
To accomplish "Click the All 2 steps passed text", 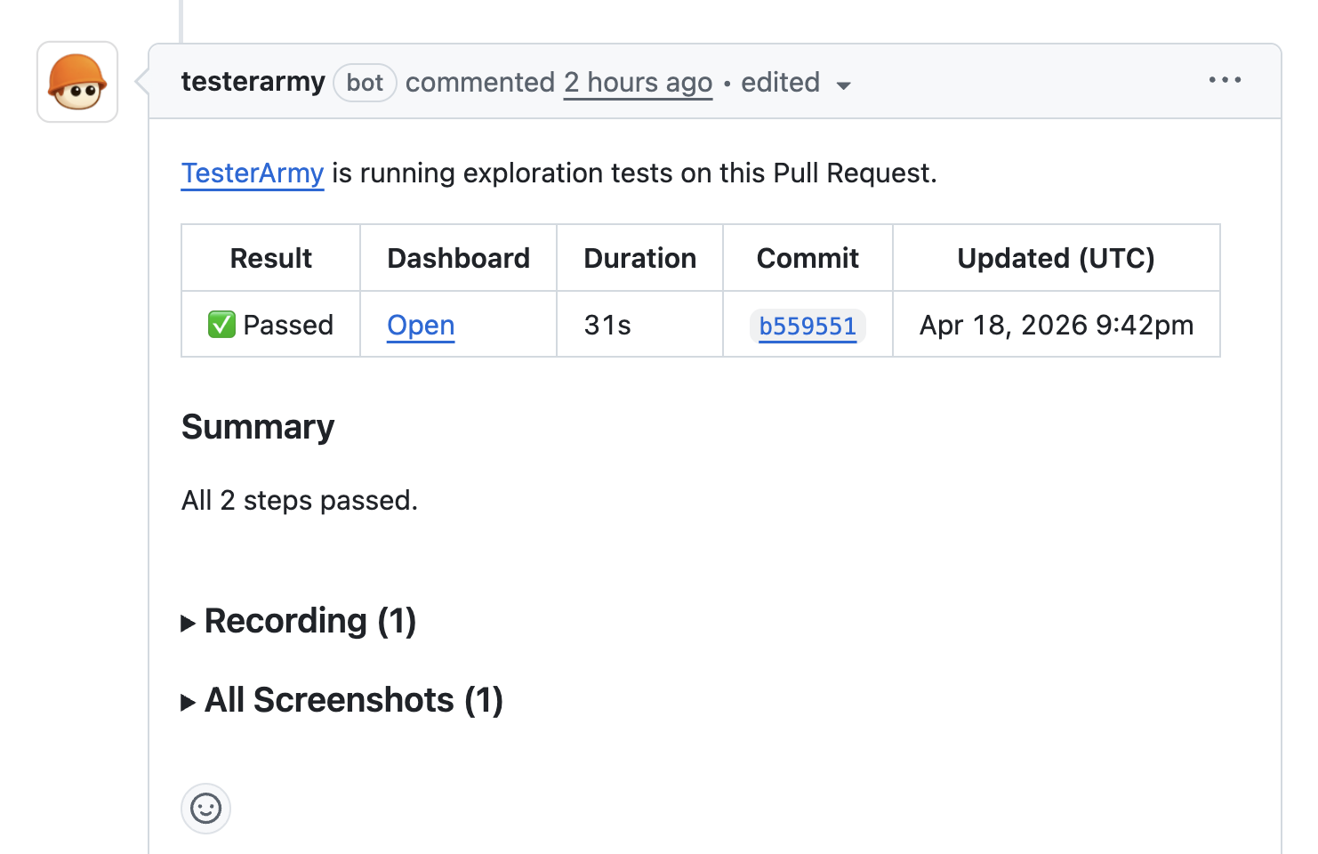I will [x=299, y=501].
